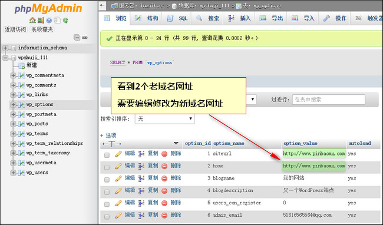This screenshot has width=383, height=225.
Task: Open phpMyAdmin home icon
Action: 32,20
